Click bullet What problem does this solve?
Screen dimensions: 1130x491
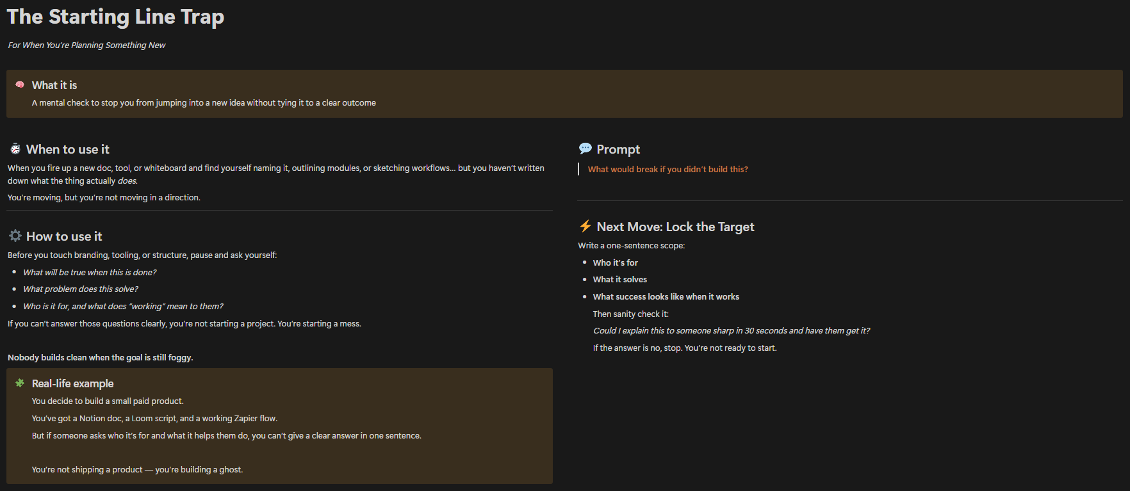pos(81,289)
